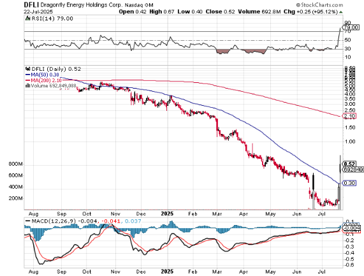364x276 pixels.
Task: Click the 2025 year label below MACD panel
Action: click(167, 272)
